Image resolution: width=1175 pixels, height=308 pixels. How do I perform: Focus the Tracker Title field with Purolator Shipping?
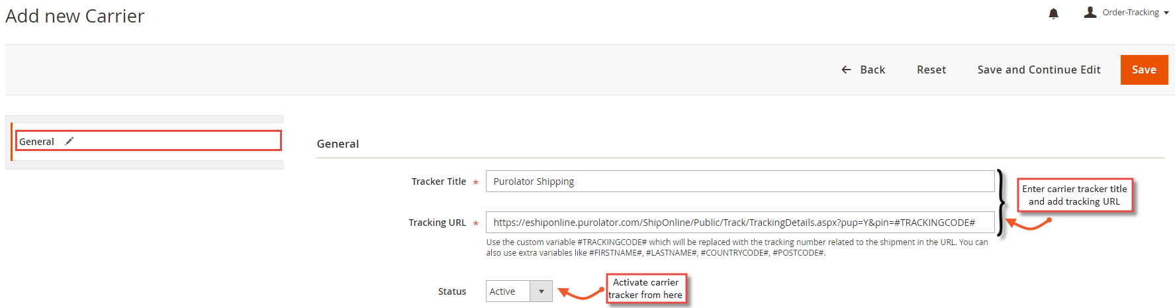(740, 181)
